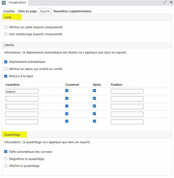The image size is (174, 178).
Task: Open the Mise en page tab
Action: click(28, 11)
